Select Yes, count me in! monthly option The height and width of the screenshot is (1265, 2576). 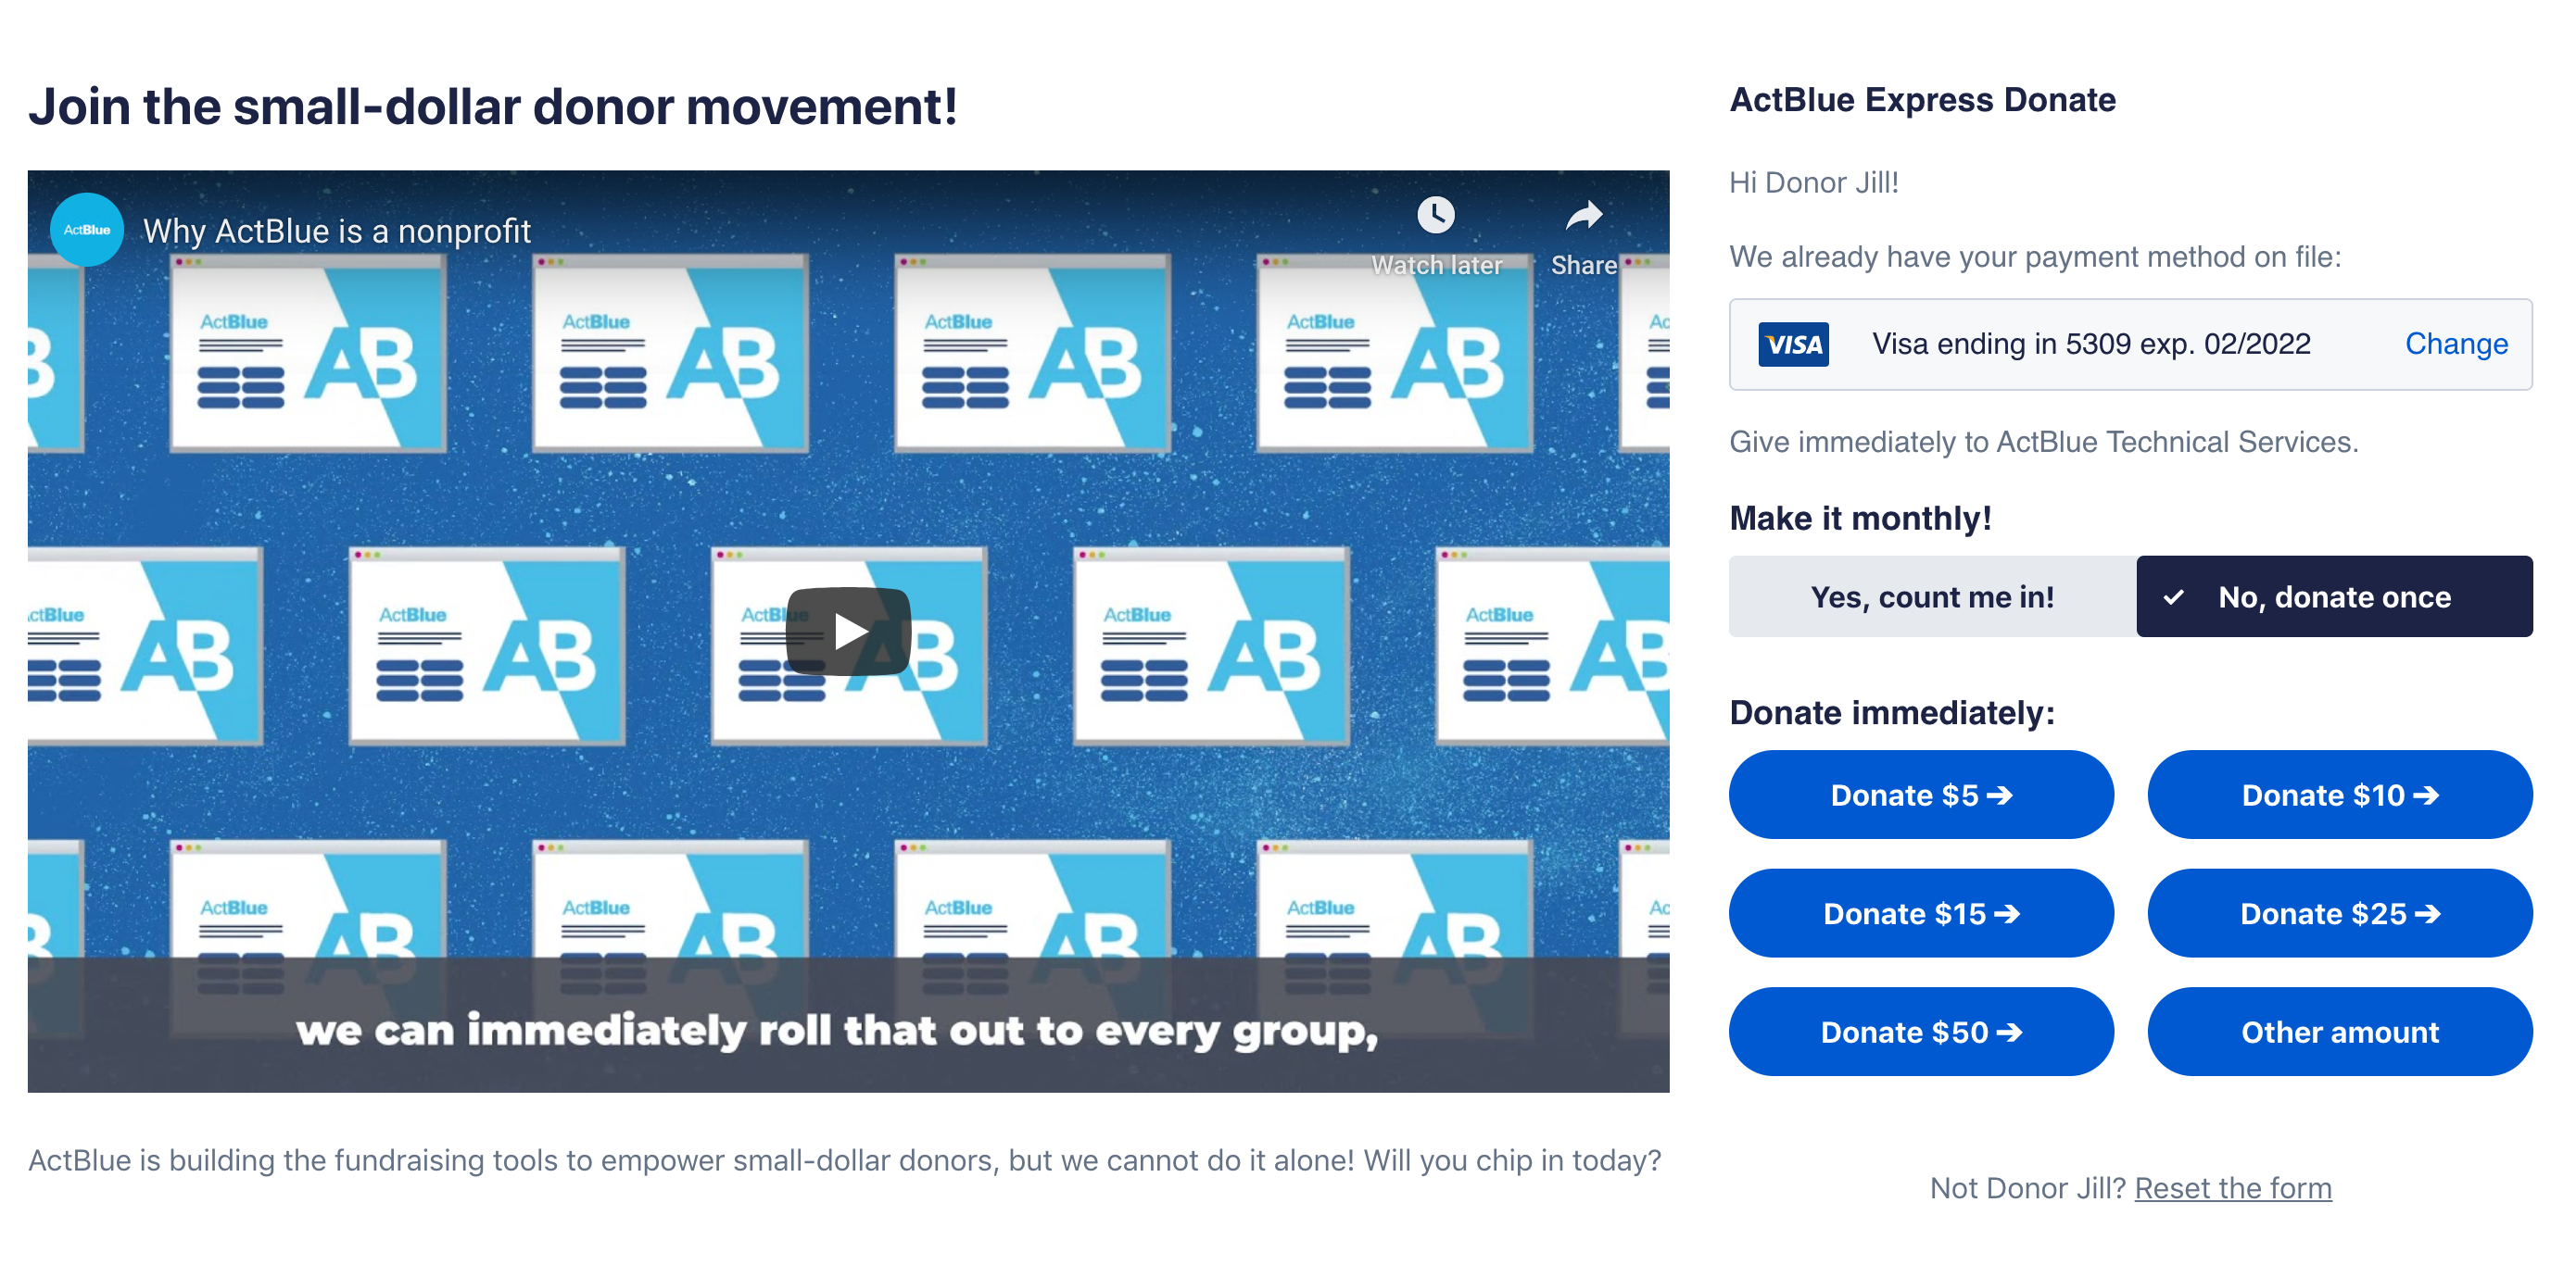(1931, 596)
